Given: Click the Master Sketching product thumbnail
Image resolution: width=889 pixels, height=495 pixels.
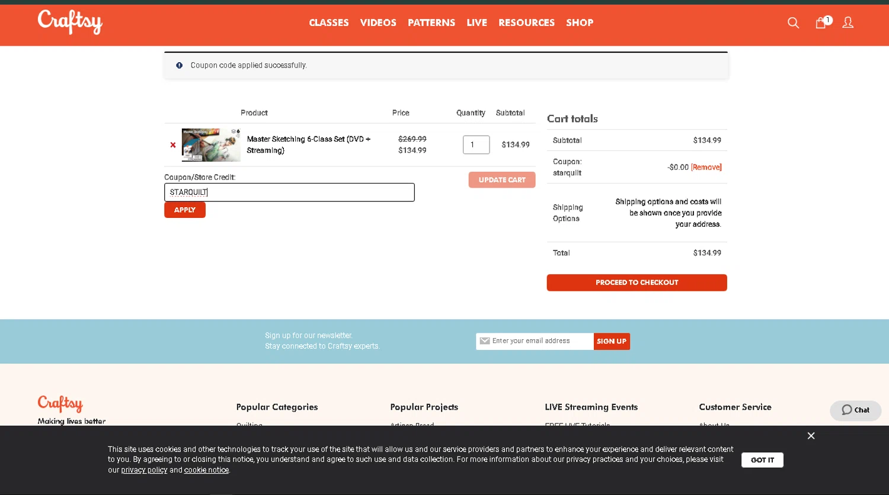Looking at the screenshot, I should [211, 144].
